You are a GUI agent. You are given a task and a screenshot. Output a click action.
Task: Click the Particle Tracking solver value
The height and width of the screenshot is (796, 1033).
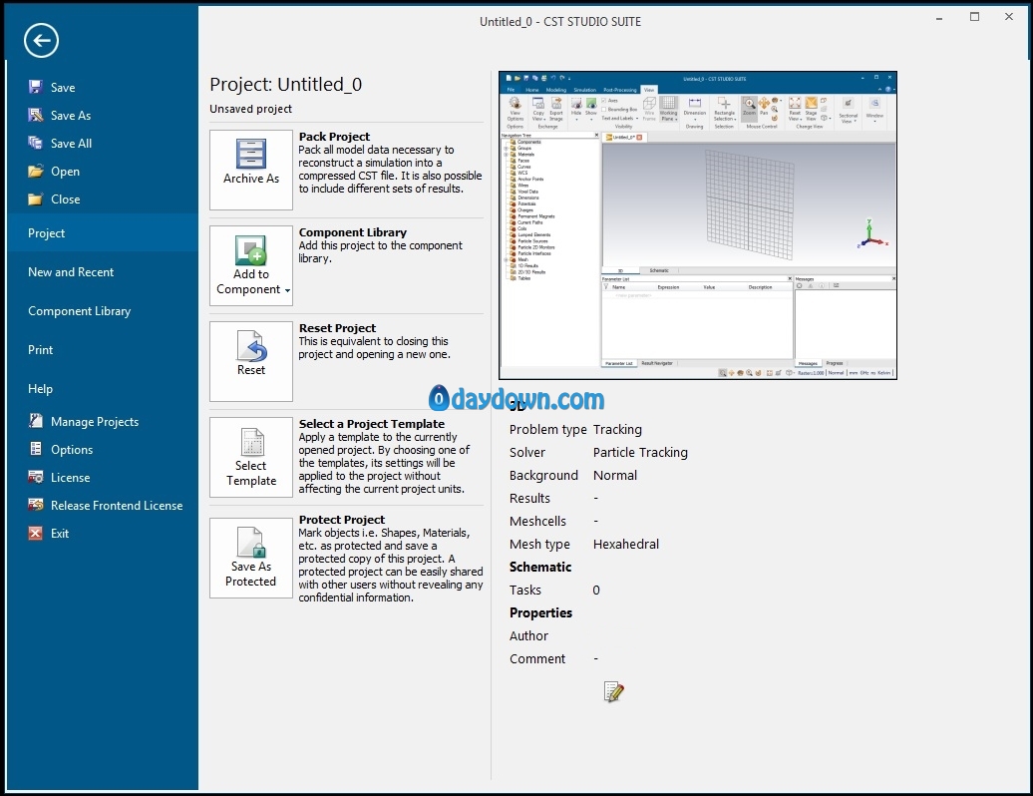click(640, 452)
